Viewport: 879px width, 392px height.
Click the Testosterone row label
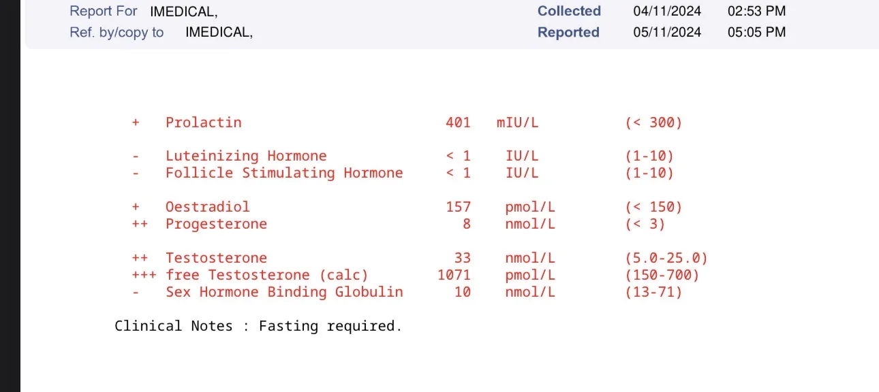click(x=216, y=258)
